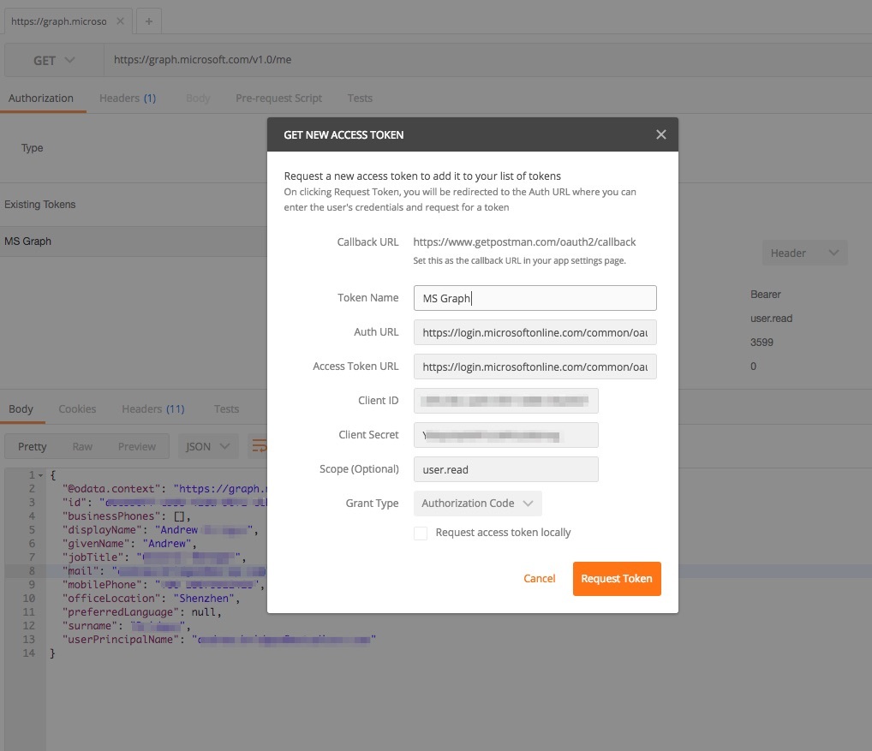Click the Client ID field

(506, 401)
